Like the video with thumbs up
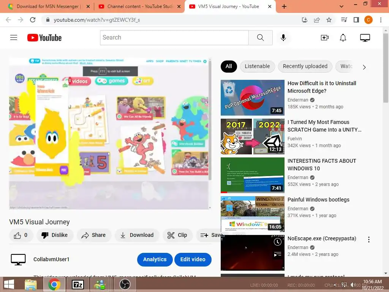This screenshot has width=389, height=292. point(21,235)
